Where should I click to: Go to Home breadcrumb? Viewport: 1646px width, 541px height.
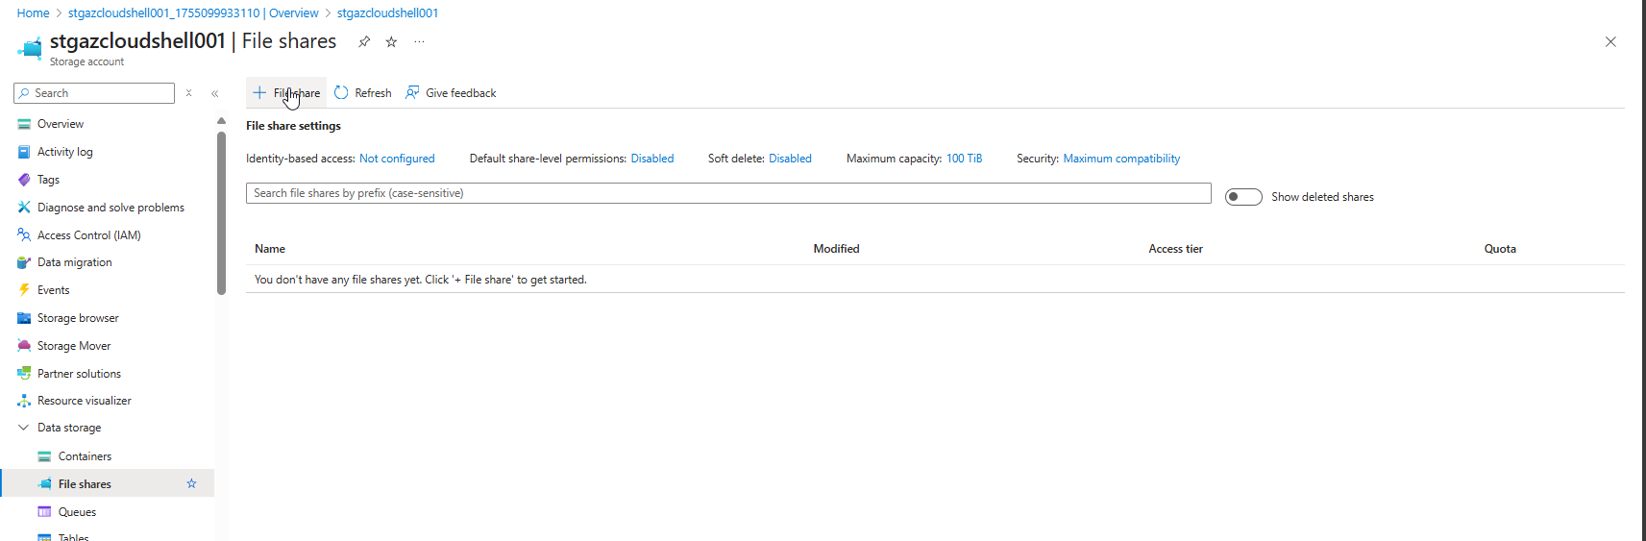(x=33, y=13)
